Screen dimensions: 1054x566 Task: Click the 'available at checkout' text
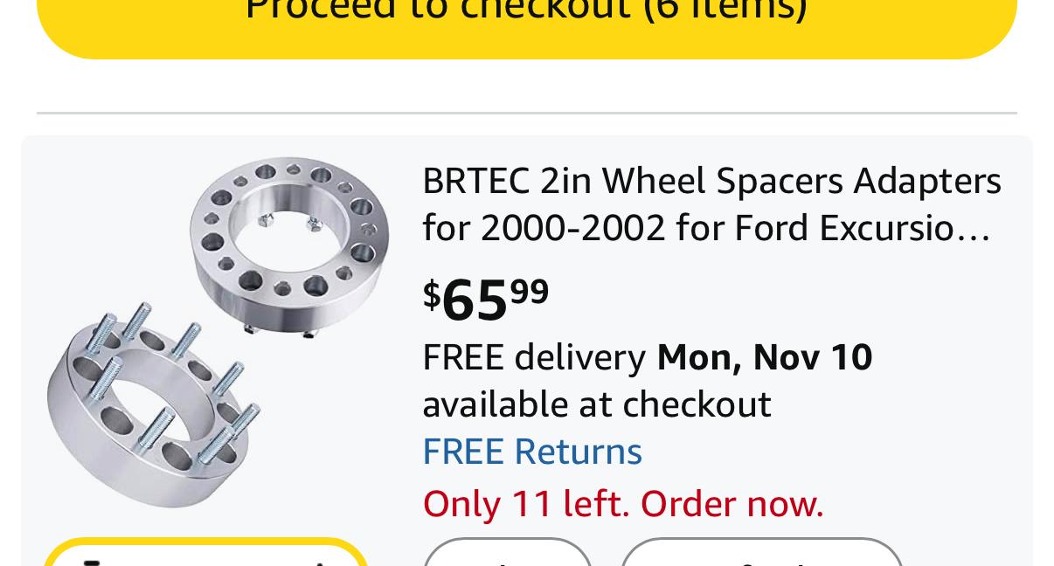pos(597,404)
